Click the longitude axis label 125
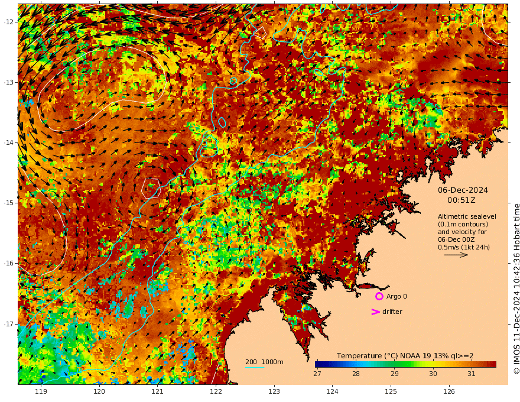The height and width of the screenshot is (402, 520). 391,391
